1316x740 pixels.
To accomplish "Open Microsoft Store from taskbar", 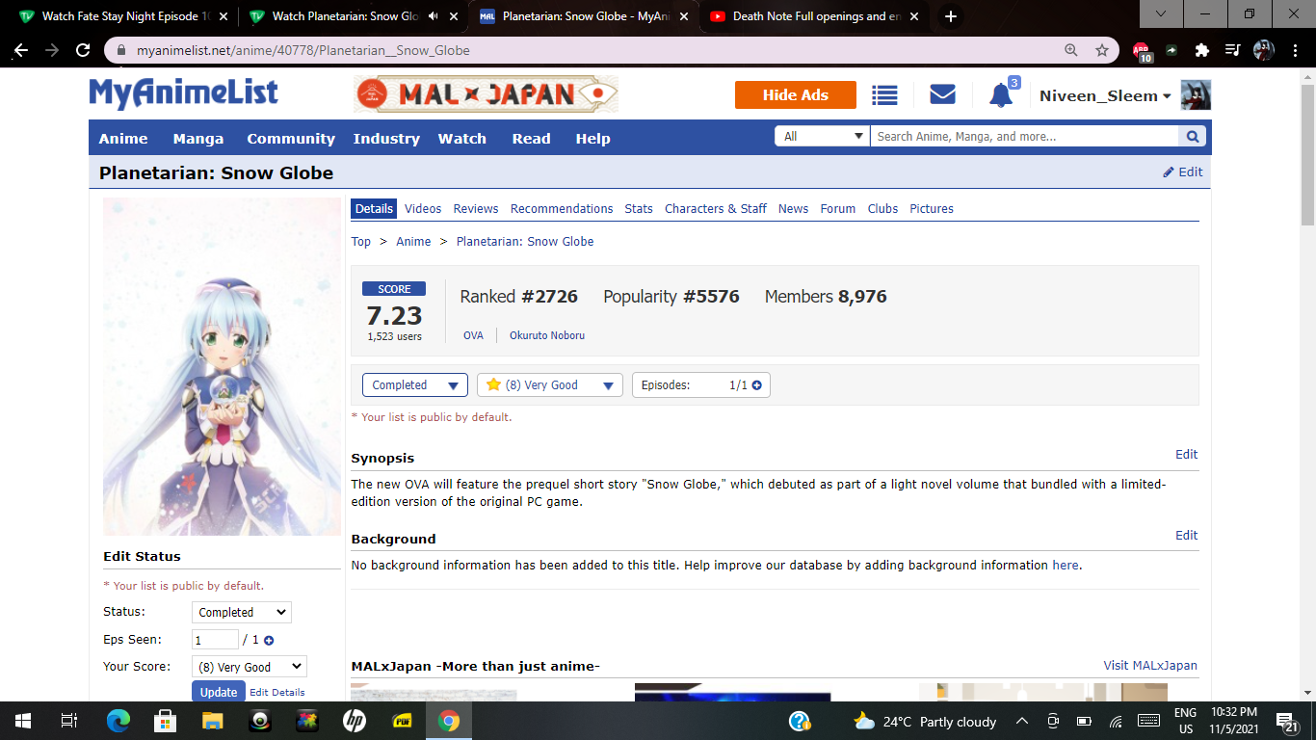I will (x=165, y=721).
